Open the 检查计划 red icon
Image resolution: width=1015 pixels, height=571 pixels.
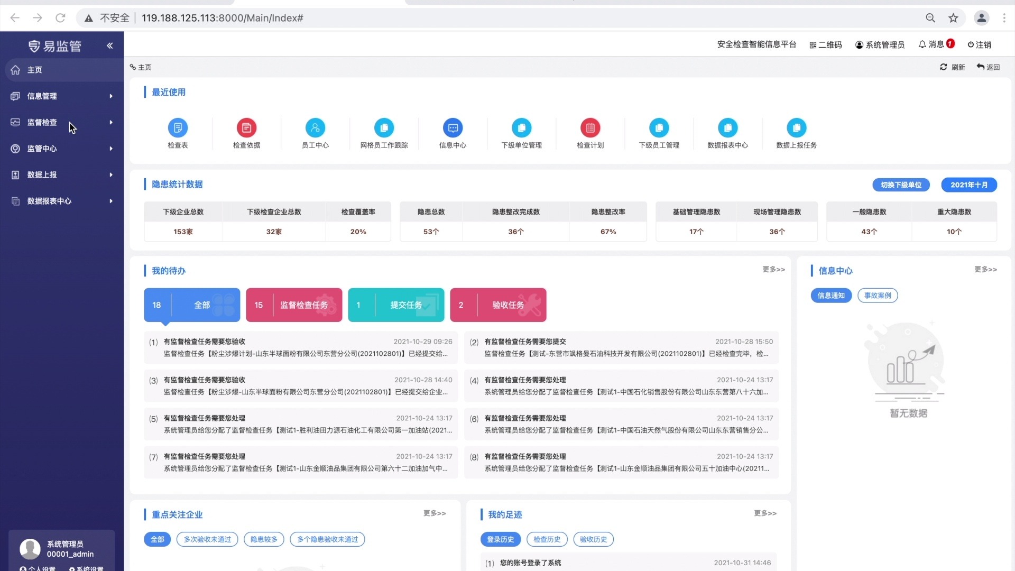tap(590, 128)
